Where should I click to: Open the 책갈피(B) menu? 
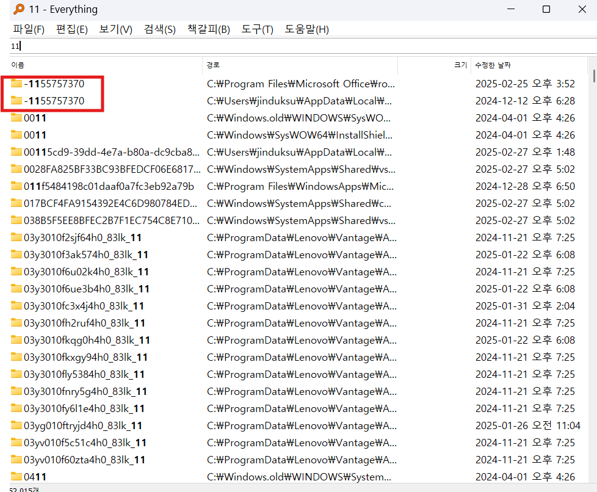tap(209, 29)
